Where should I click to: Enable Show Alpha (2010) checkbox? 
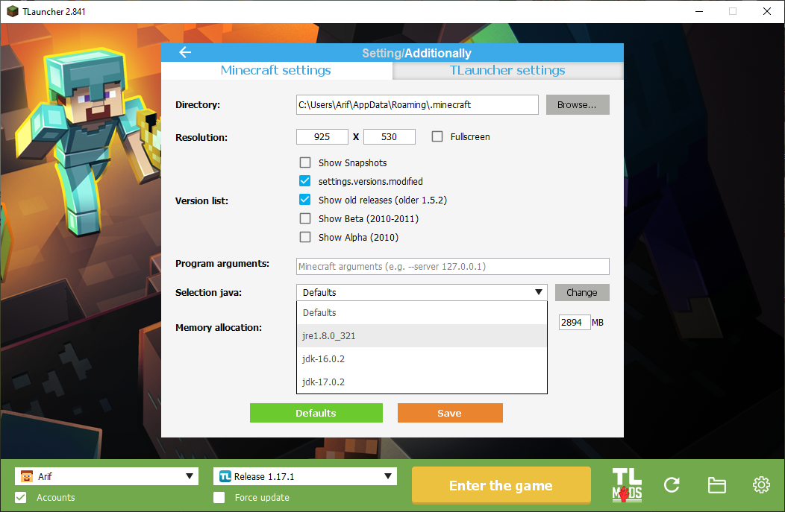[x=305, y=237]
